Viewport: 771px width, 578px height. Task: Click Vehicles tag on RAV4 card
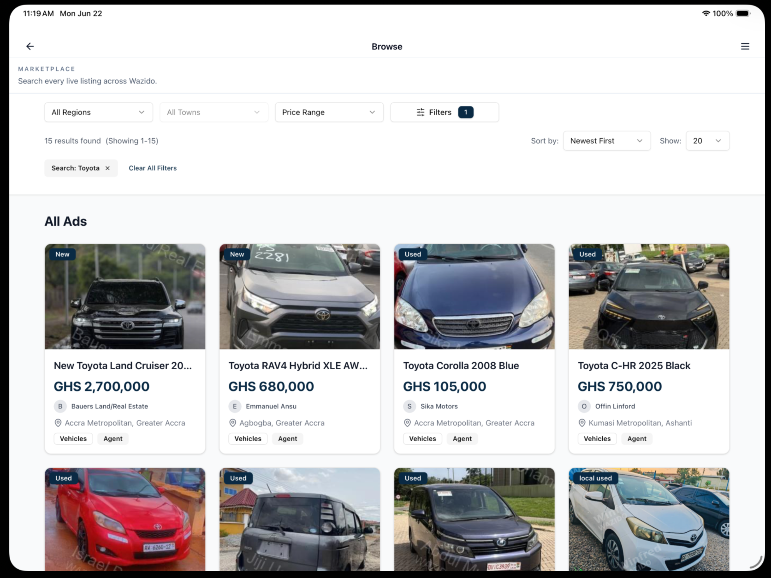coord(248,439)
